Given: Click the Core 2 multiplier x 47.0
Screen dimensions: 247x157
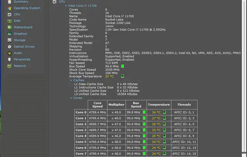Looking at the screenshot, I should (116, 124).
